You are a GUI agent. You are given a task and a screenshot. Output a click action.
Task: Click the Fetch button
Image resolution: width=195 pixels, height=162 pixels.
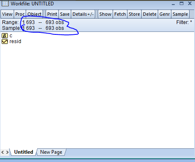coord(120,14)
